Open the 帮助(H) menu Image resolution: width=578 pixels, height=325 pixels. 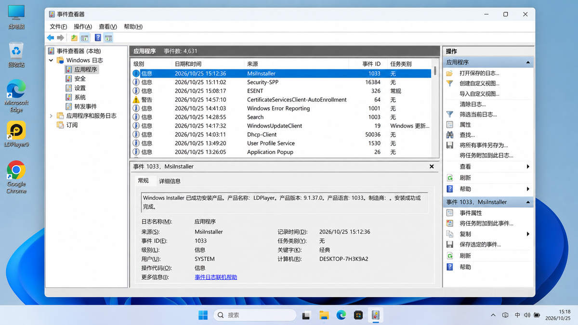click(x=133, y=26)
